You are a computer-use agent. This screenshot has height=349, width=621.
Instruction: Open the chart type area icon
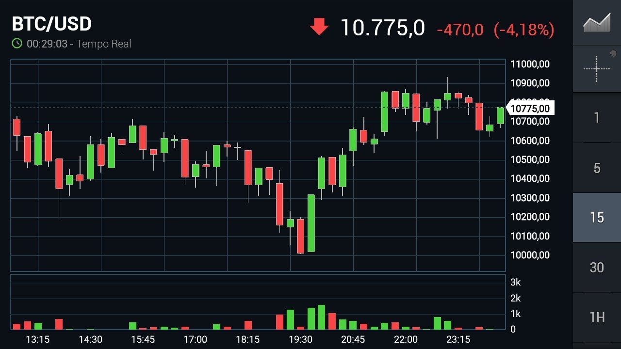(597, 23)
